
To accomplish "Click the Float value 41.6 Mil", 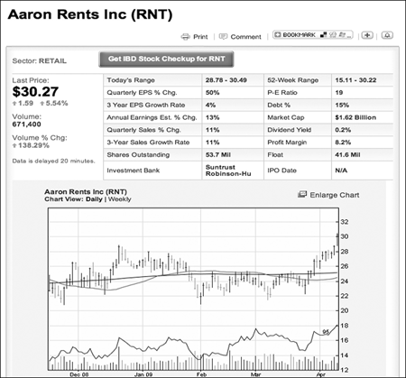I will tap(347, 155).
